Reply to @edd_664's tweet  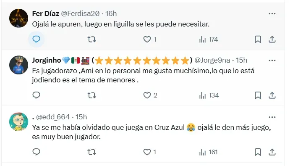(x=36, y=152)
